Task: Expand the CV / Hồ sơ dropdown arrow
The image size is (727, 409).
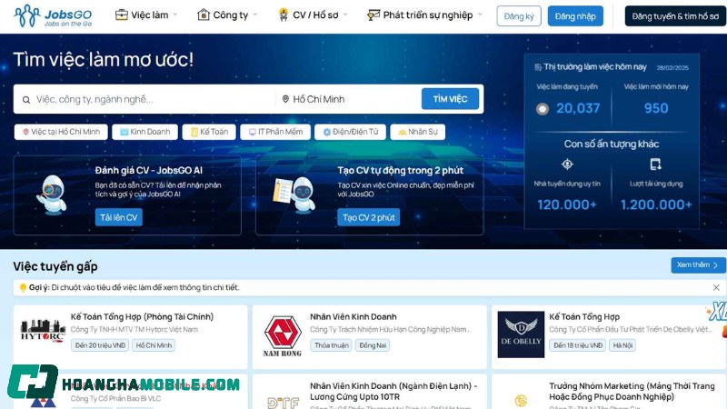Action: coord(345,15)
